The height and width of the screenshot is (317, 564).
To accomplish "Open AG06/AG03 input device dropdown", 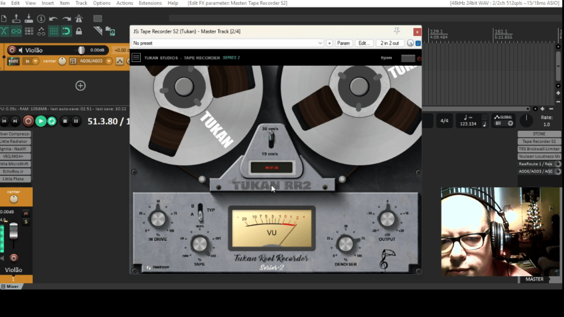I will tap(92, 61).
